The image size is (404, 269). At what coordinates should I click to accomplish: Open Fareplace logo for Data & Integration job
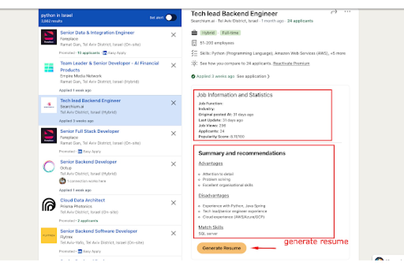tap(49, 37)
